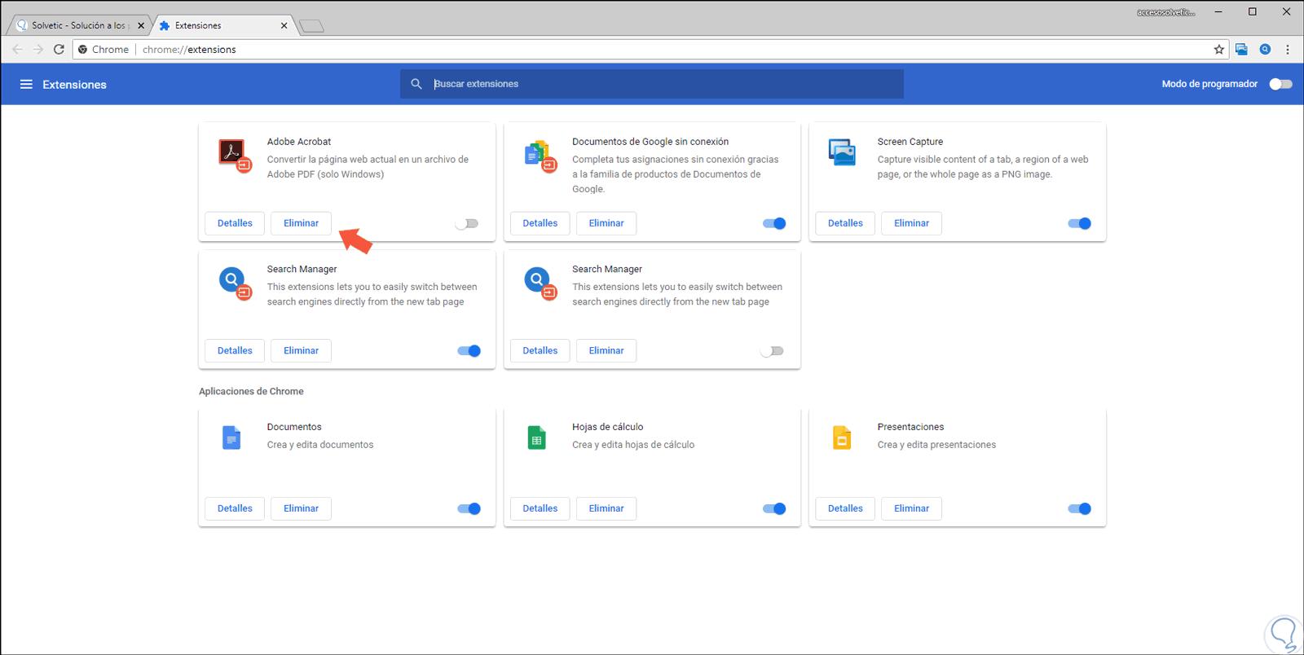Click Eliminar for Hojas de cálculo
This screenshot has height=655, width=1304.
tap(606, 508)
